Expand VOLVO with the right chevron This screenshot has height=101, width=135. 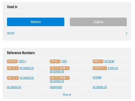(x=126, y=33)
